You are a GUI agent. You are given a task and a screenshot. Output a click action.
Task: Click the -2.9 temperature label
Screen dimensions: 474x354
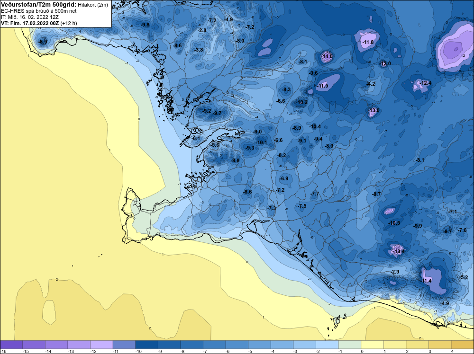pyautogui.click(x=395, y=272)
